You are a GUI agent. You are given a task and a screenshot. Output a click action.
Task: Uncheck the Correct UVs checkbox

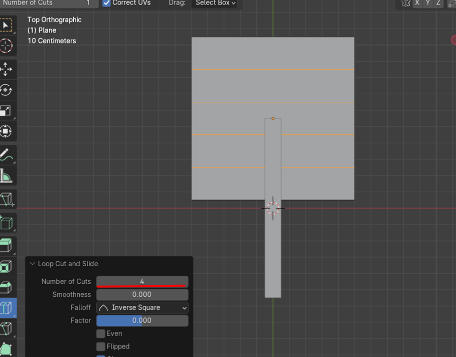107,3
